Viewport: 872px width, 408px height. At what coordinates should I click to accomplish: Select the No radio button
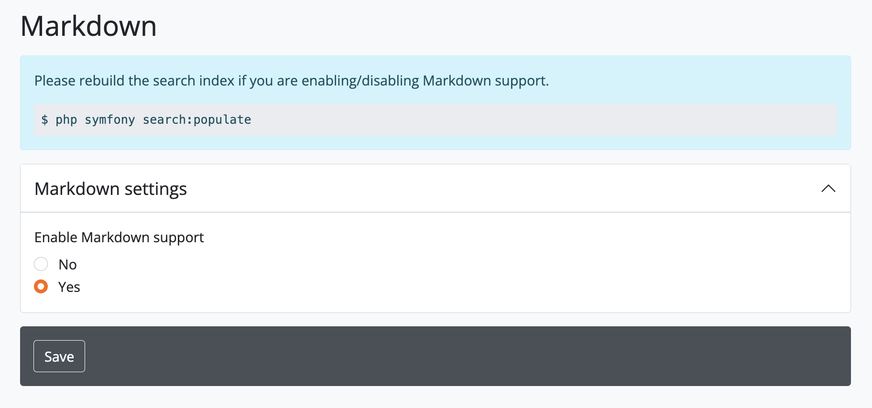point(41,264)
